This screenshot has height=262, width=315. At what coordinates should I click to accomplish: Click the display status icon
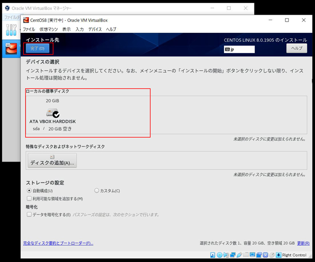click(252, 255)
